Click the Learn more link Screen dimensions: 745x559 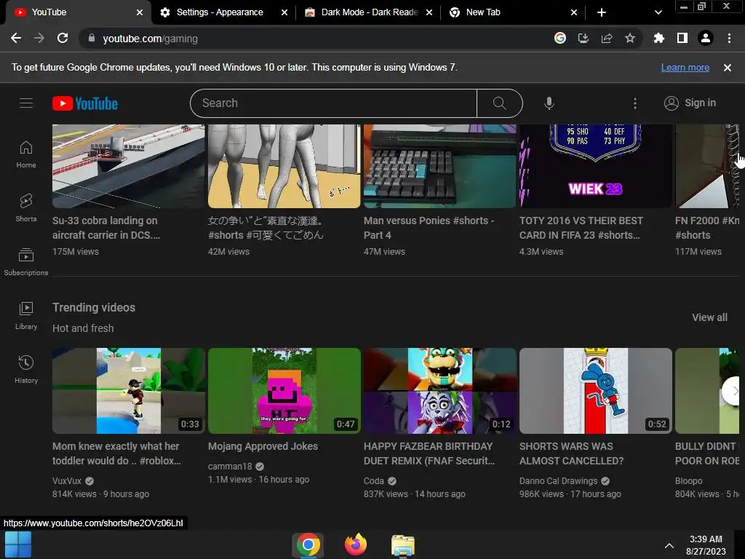pyautogui.click(x=685, y=68)
